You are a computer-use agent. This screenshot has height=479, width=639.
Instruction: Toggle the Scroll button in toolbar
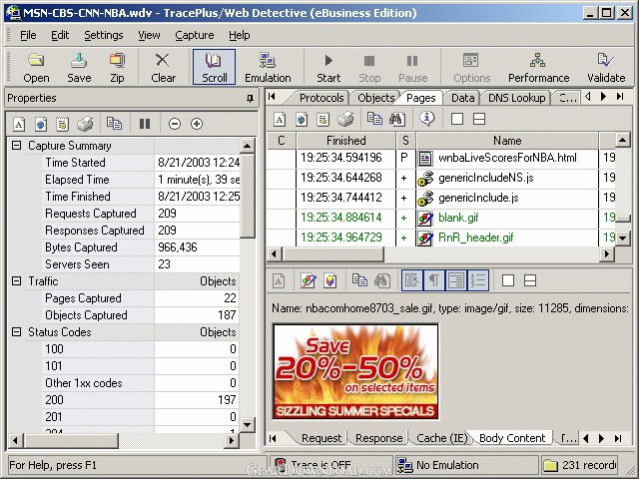click(214, 67)
